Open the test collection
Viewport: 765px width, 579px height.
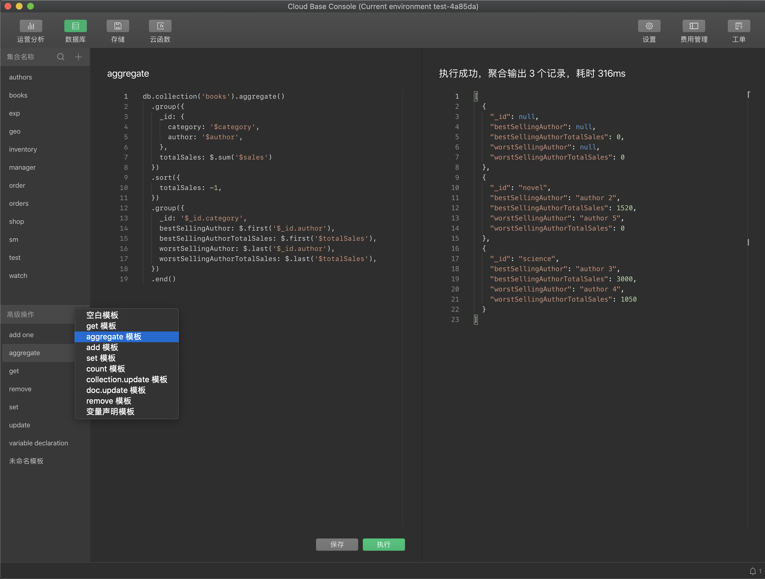point(45,258)
